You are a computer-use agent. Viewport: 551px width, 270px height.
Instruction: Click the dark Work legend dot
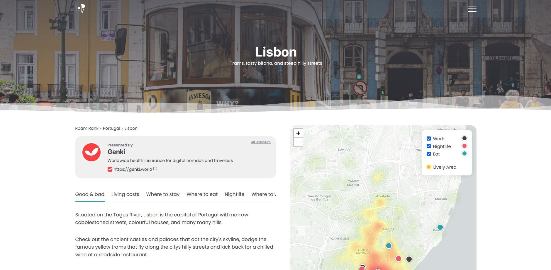click(464, 138)
